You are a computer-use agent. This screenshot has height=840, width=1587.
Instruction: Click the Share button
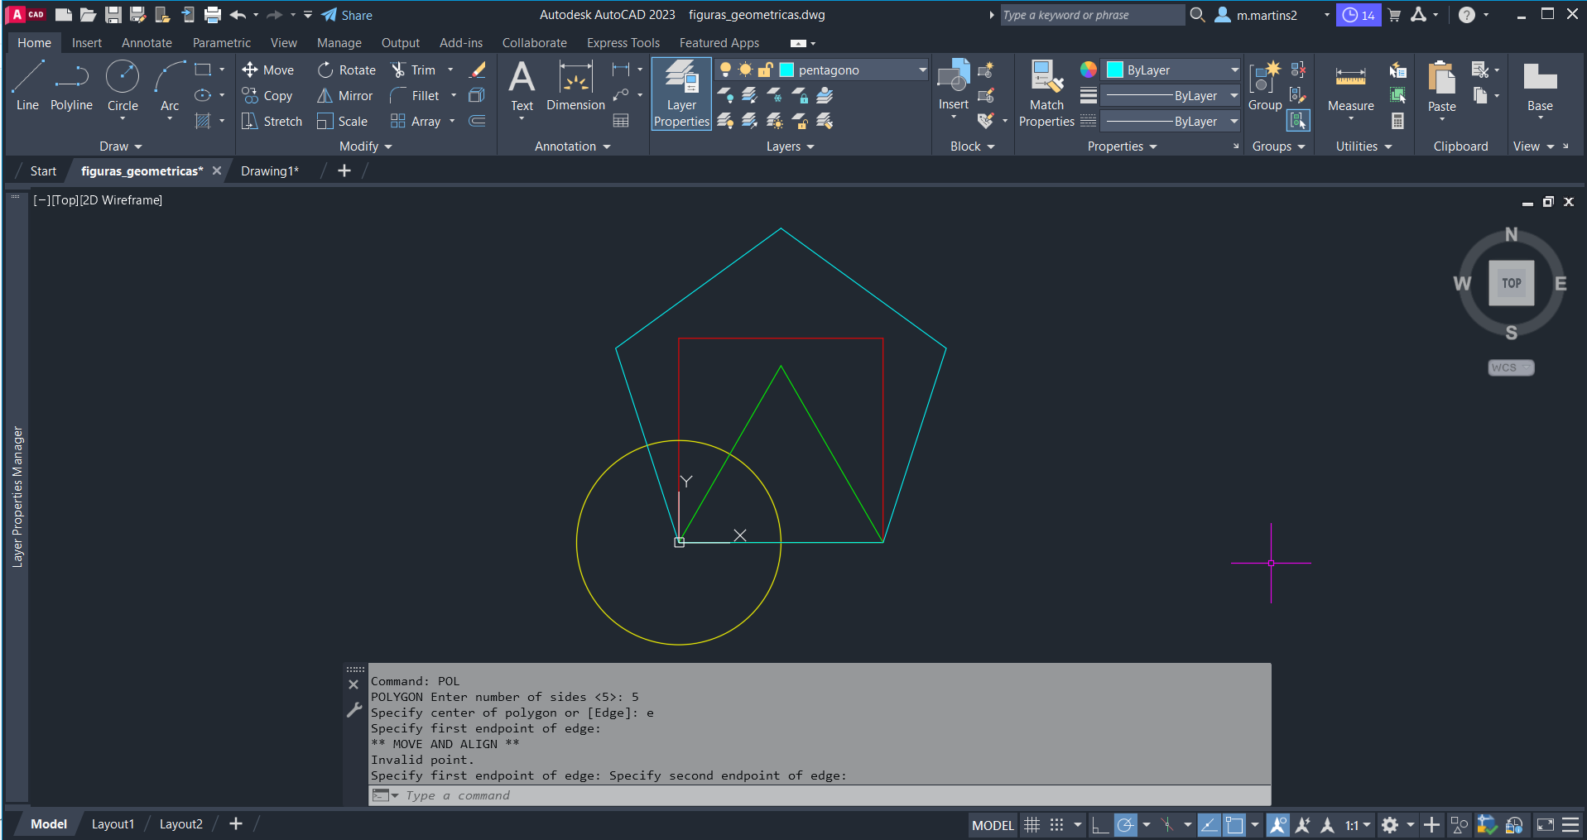(x=347, y=15)
